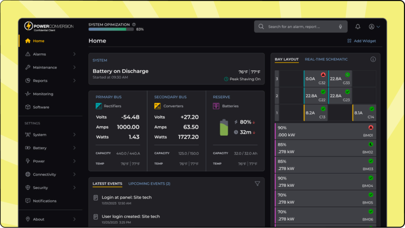Click the info icon beside Bay Layout
405x228 pixels.
tap(372, 59)
